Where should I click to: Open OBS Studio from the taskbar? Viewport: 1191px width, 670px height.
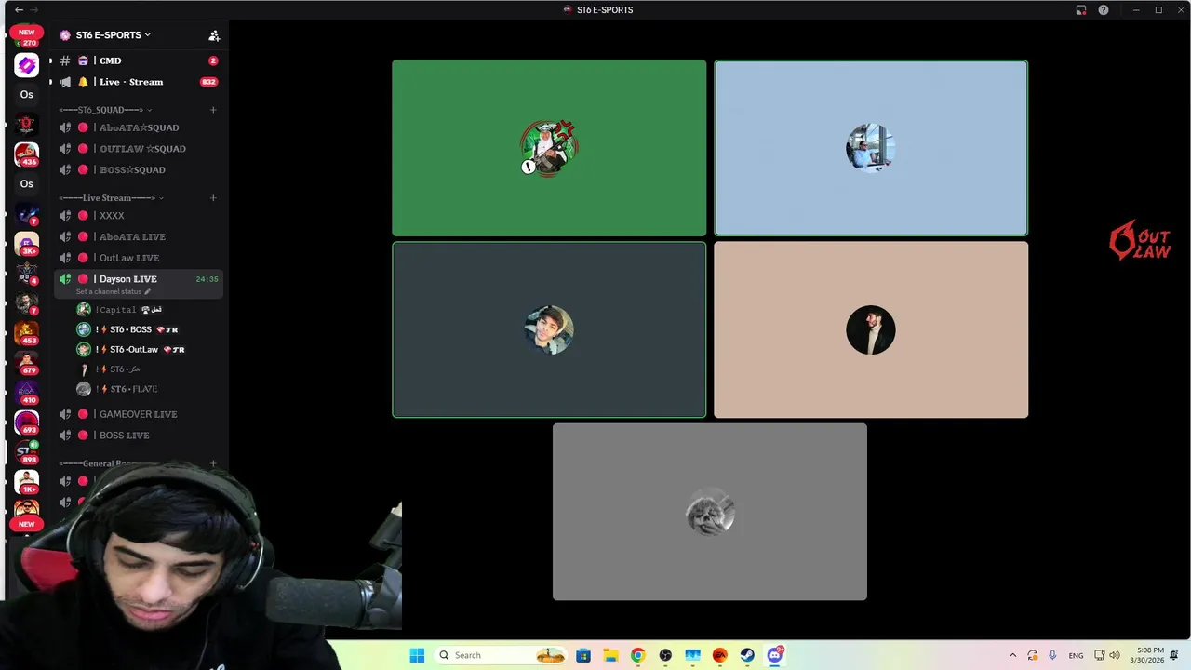coord(665,655)
